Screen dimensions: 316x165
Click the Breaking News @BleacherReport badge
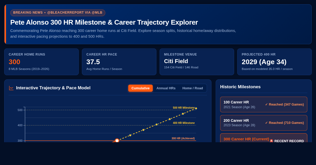58,13
